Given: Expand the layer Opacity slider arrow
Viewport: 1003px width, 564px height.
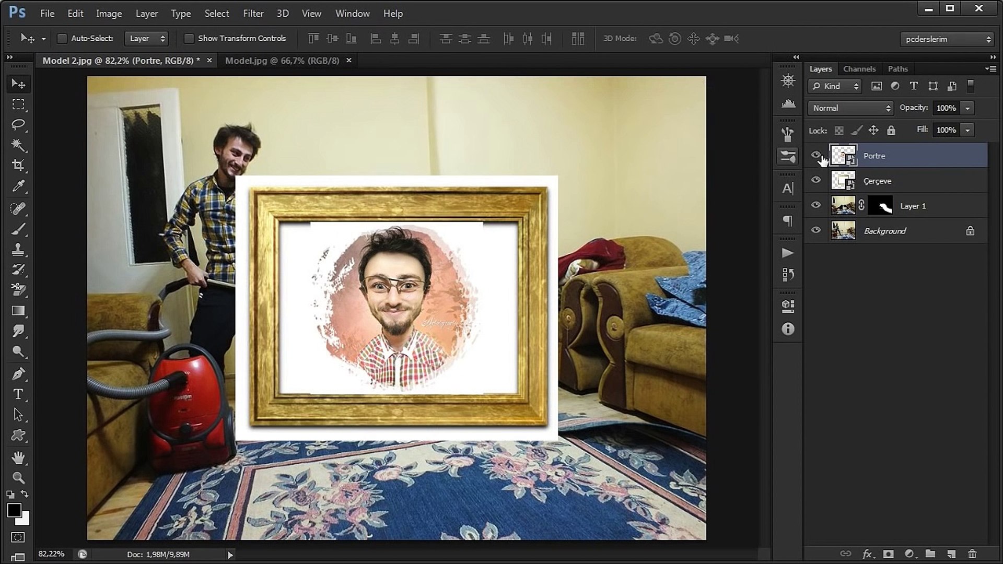Looking at the screenshot, I should click(967, 108).
